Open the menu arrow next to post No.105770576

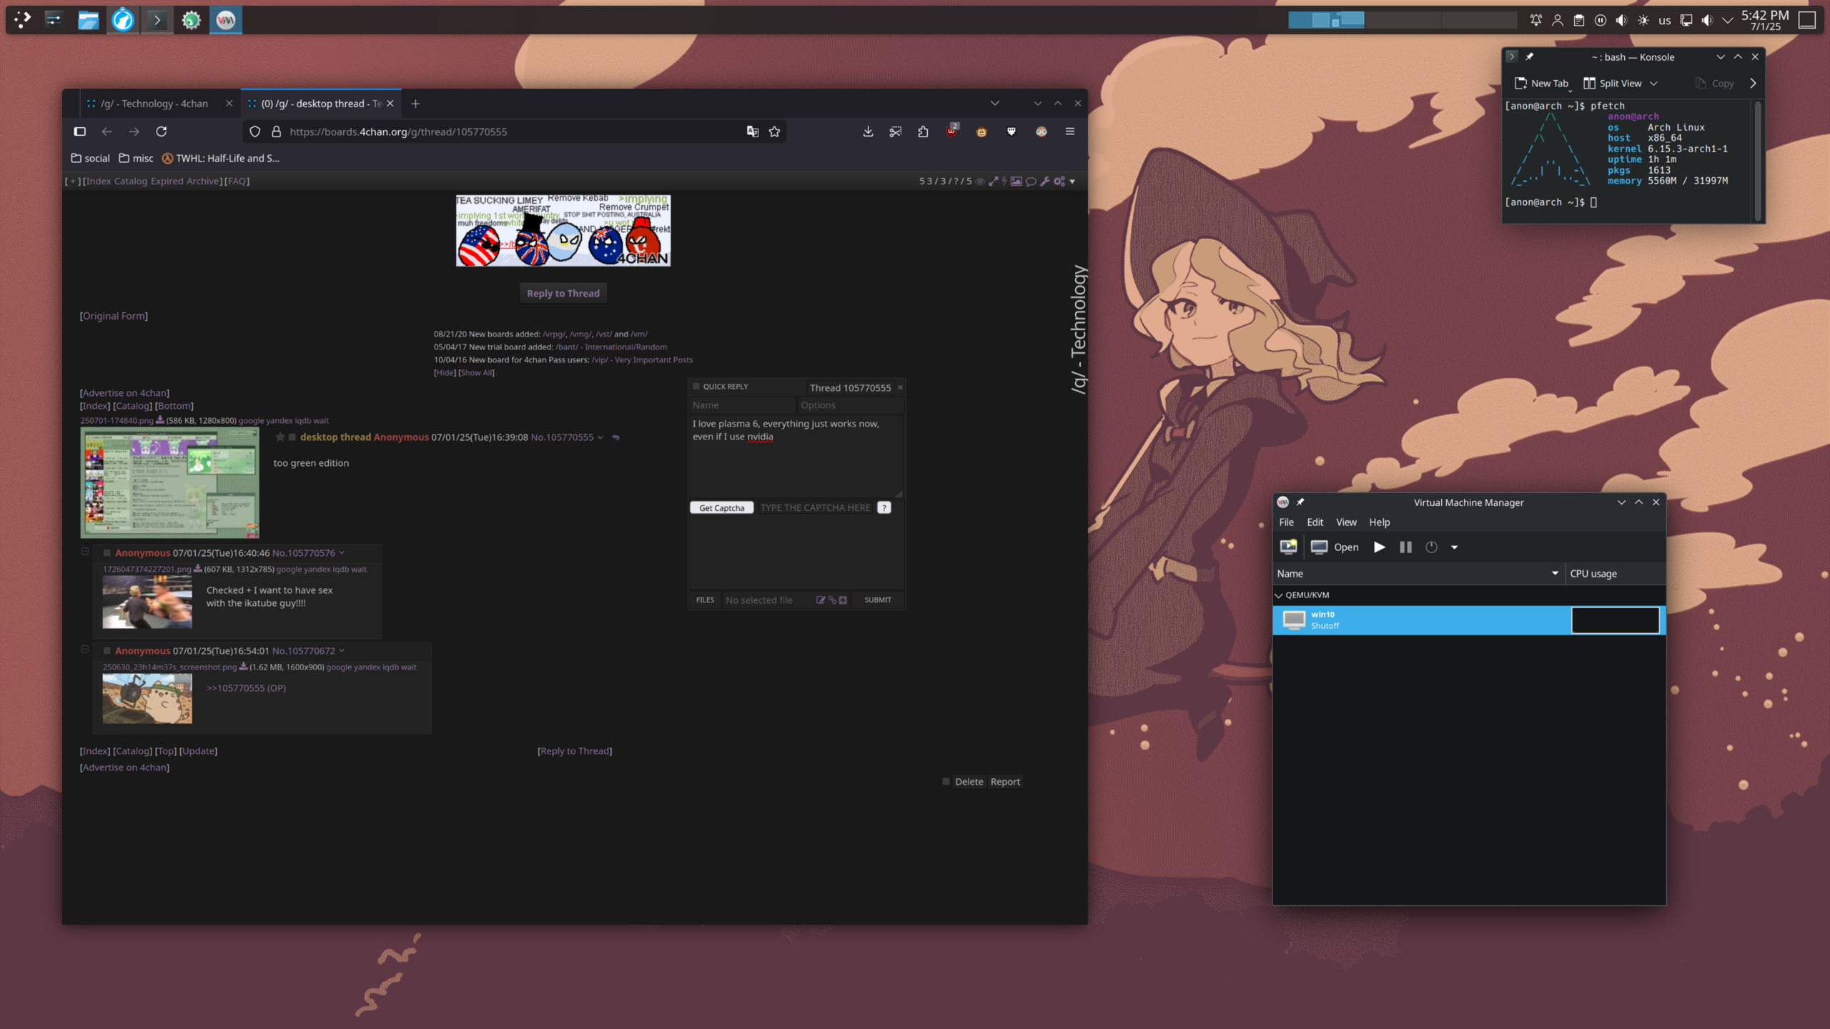342,553
